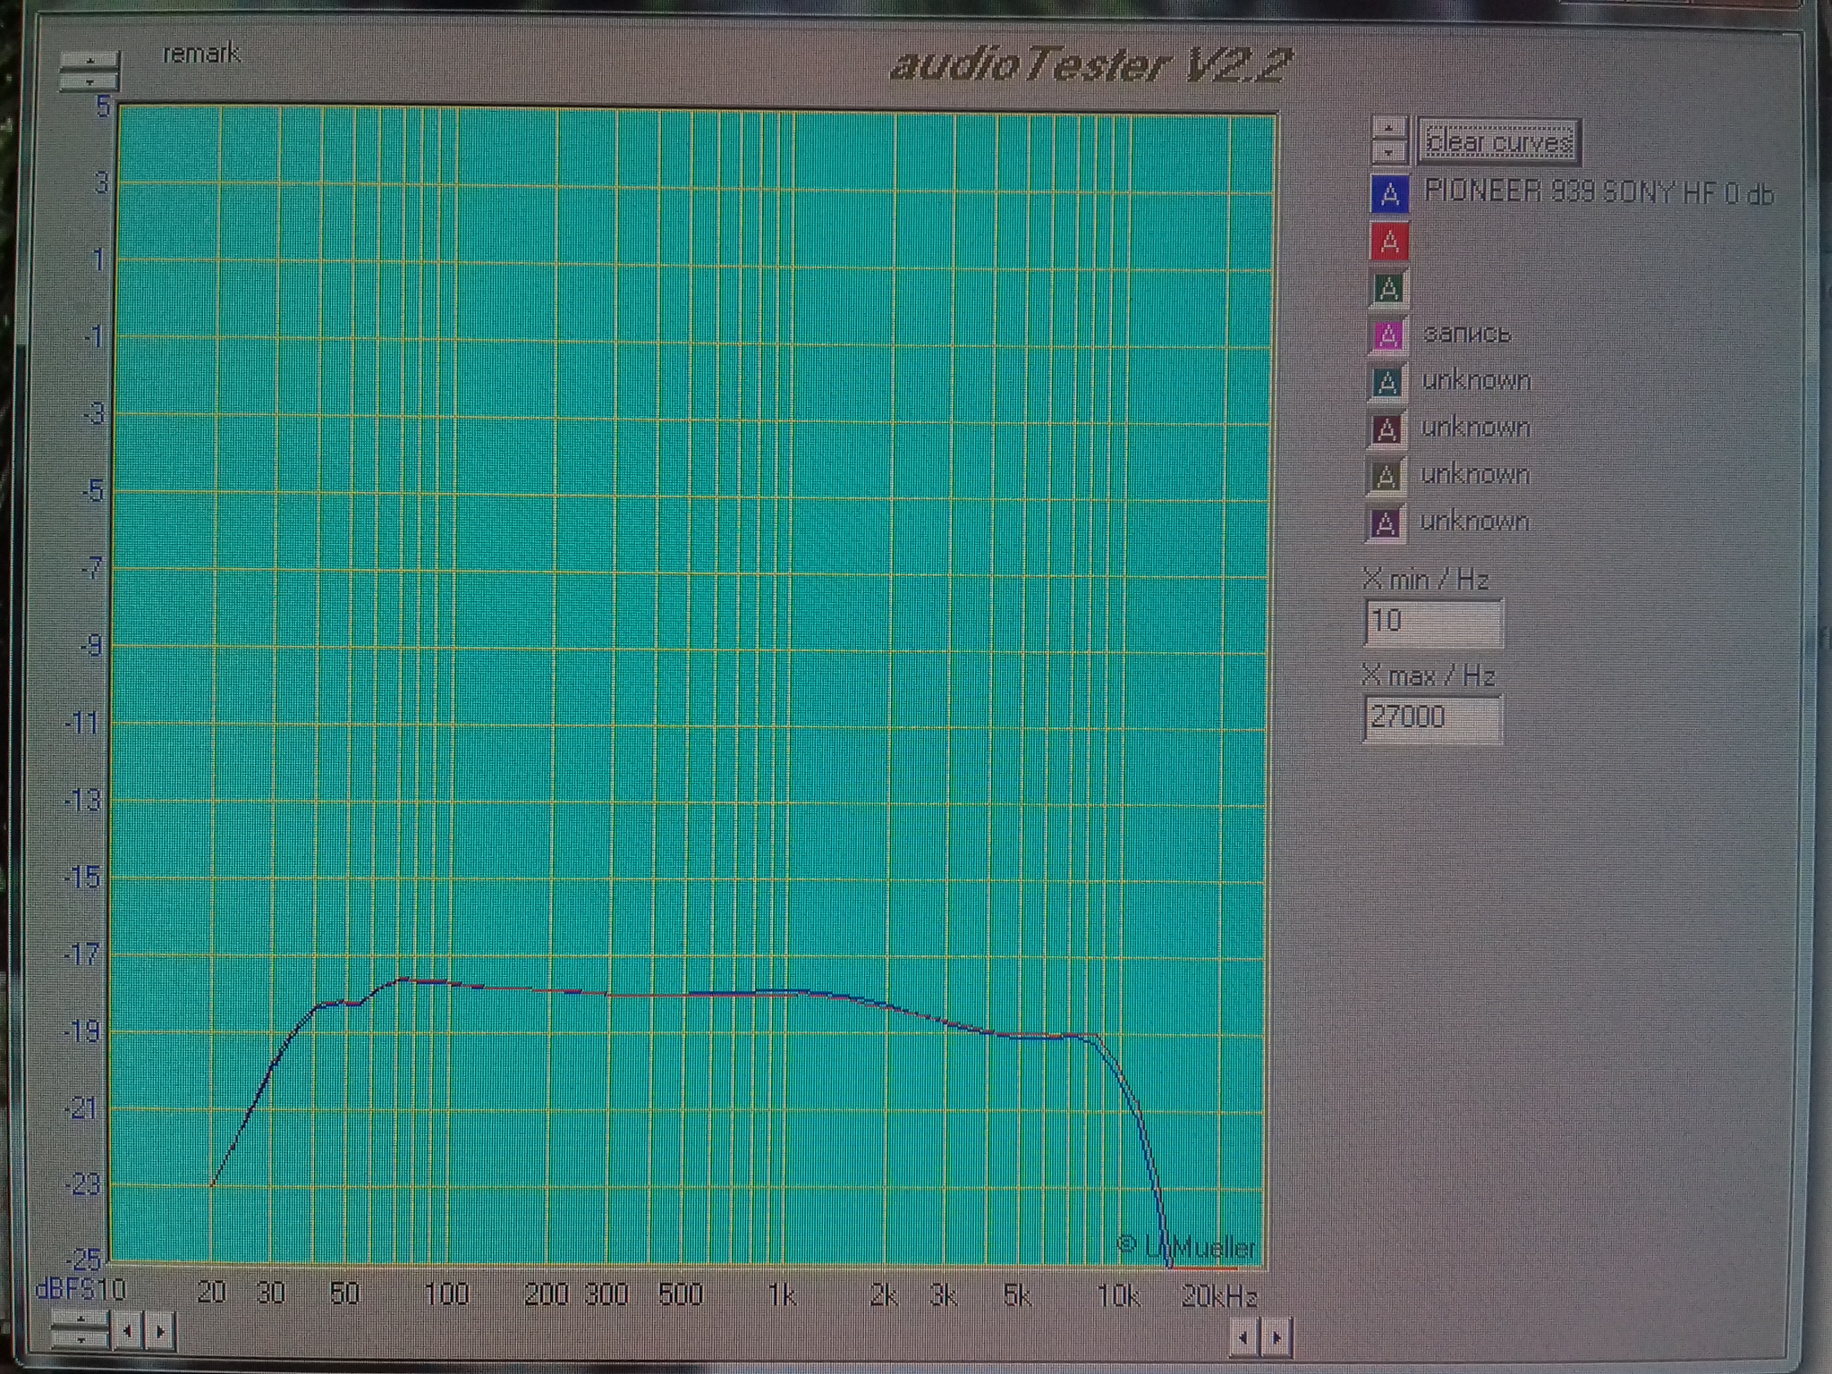The width and height of the screenshot is (1832, 1374).
Task: Click top-left Y-axis down arrow near remark
Action: pyautogui.click(x=89, y=81)
